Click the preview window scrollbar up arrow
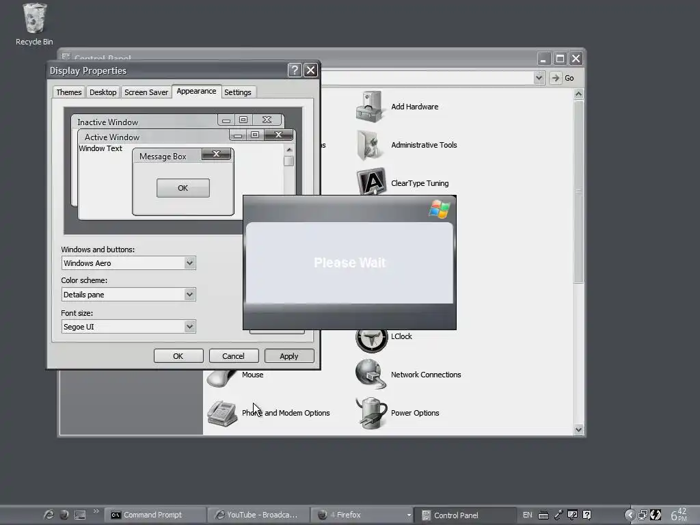The width and height of the screenshot is (700, 525). (289, 150)
